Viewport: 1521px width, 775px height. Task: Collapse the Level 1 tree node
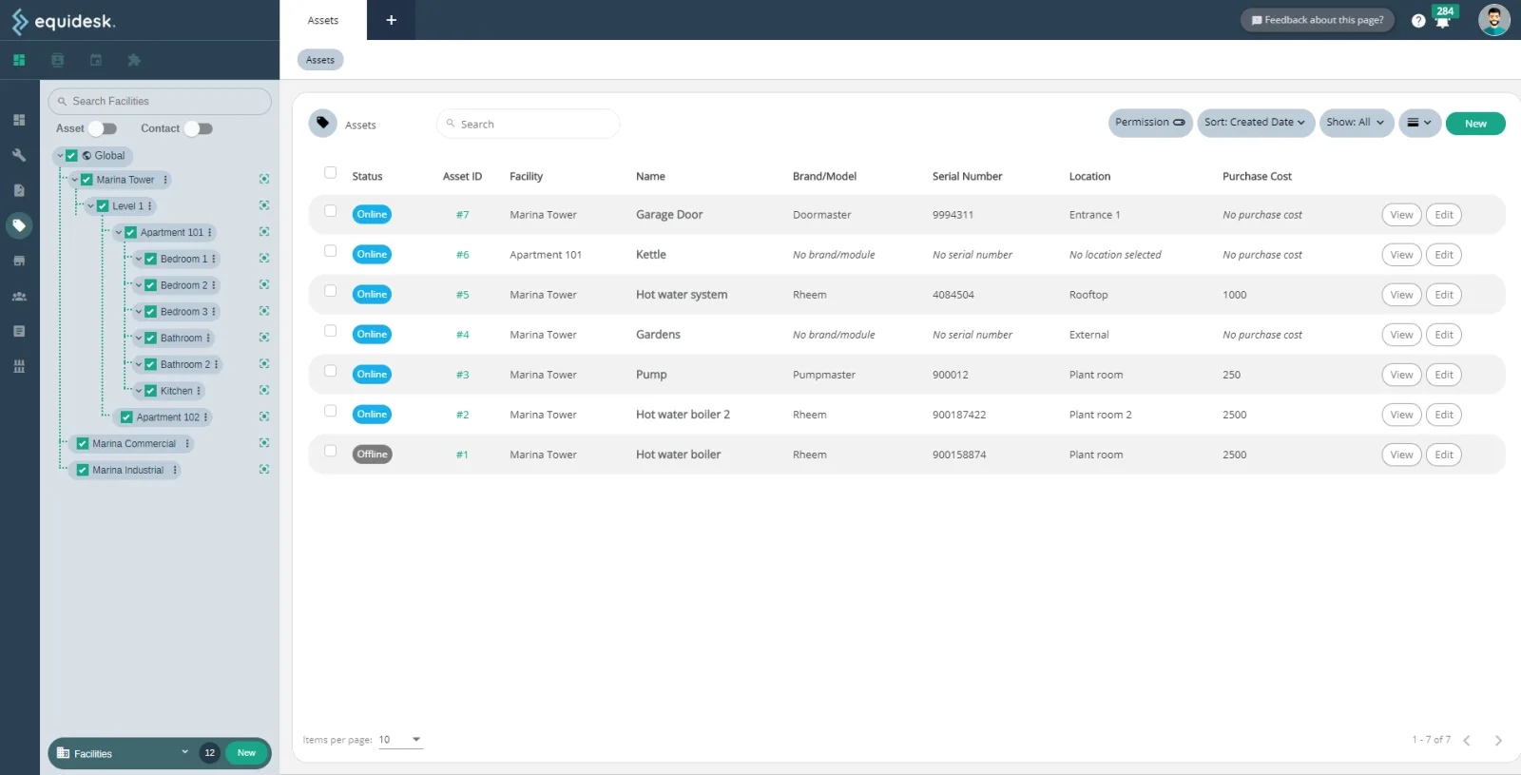[91, 206]
